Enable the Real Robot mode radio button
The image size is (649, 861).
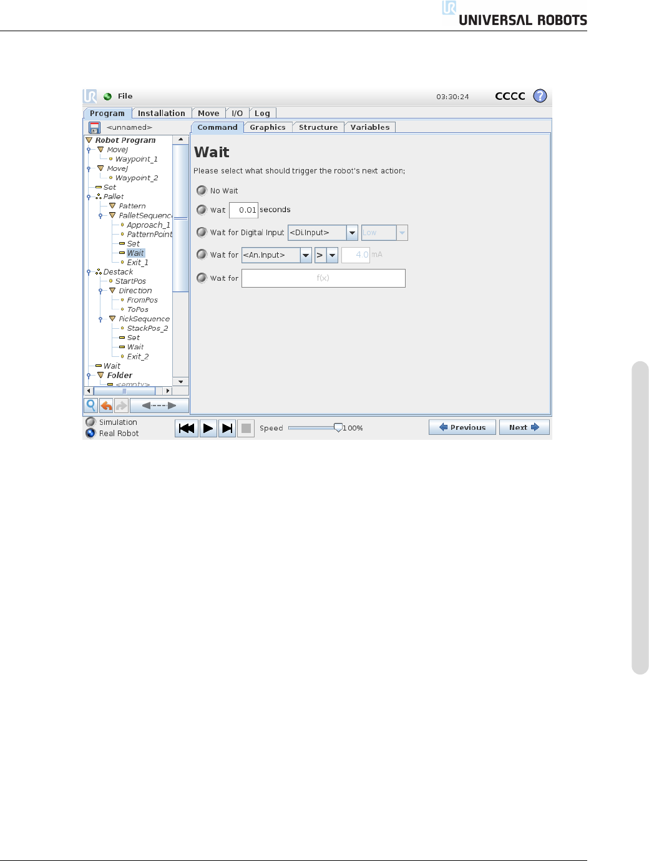[90, 433]
